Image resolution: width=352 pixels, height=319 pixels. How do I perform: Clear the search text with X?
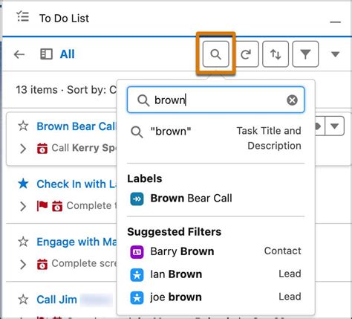coord(292,100)
